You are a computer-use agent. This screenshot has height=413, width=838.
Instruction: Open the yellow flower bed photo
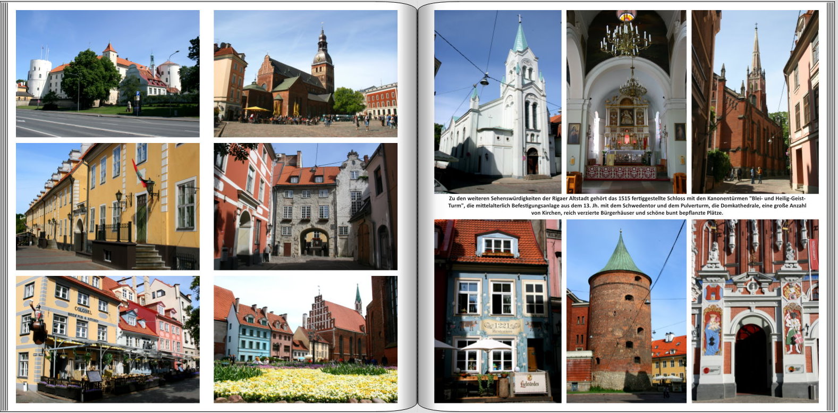[305, 339]
